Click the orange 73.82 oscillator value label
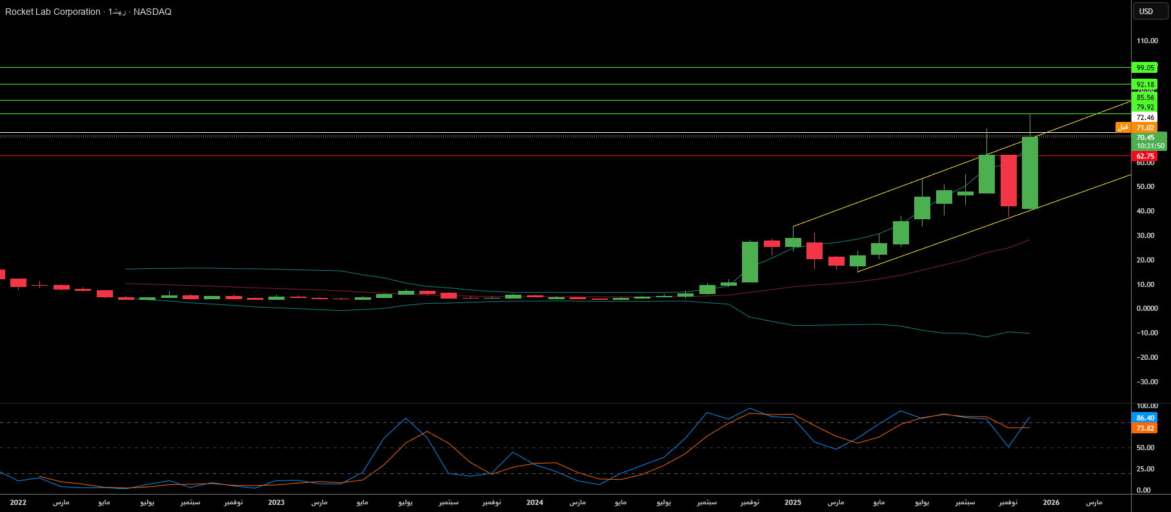Image resolution: width=1171 pixels, height=512 pixels. pyautogui.click(x=1145, y=428)
